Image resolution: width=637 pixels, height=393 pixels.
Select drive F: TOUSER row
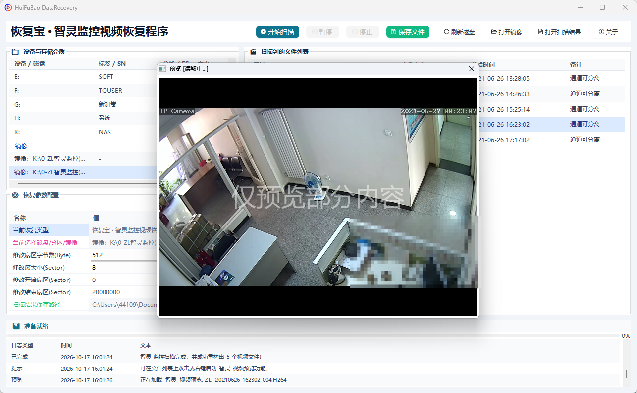tap(83, 91)
